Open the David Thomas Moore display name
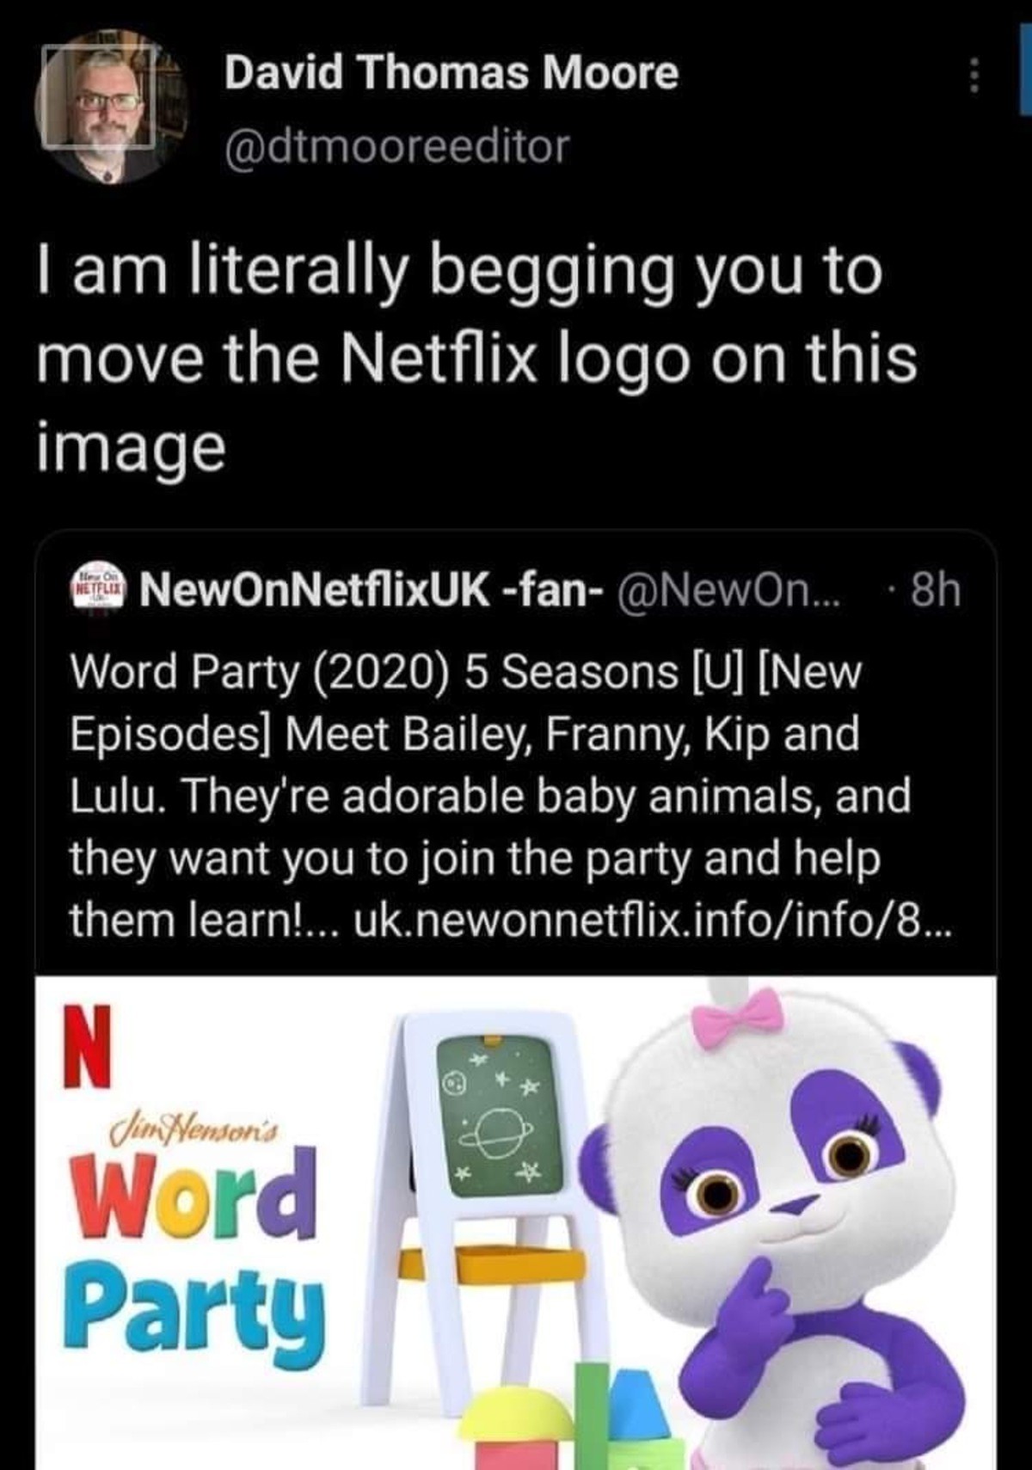This screenshot has height=1470, width=1032. 451,72
